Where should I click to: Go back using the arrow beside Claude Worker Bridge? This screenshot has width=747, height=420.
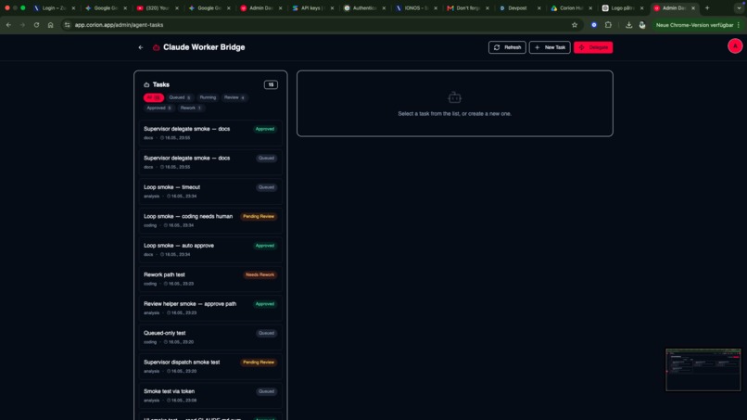tap(141, 47)
